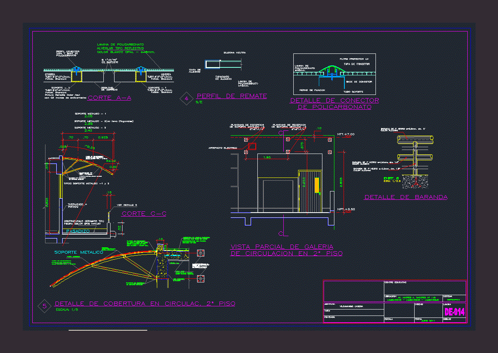Select the CORTE A-A title

point(109,98)
